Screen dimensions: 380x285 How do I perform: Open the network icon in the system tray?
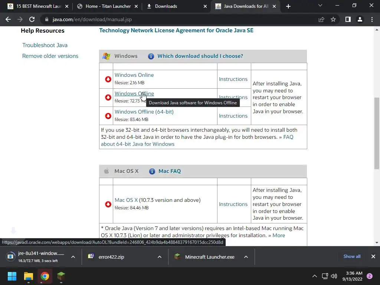[325, 276]
